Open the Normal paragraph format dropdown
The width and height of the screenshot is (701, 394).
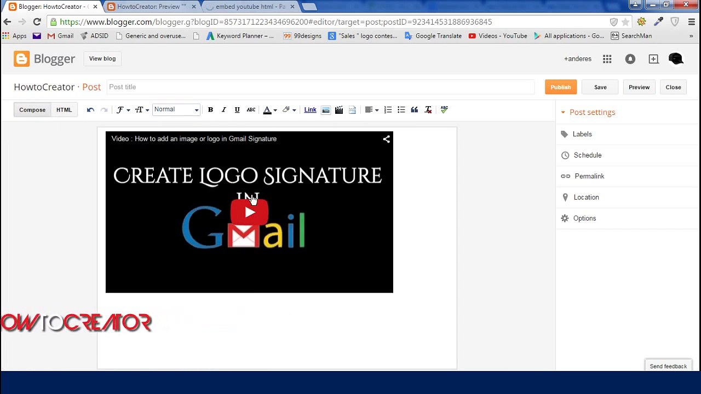(176, 110)
